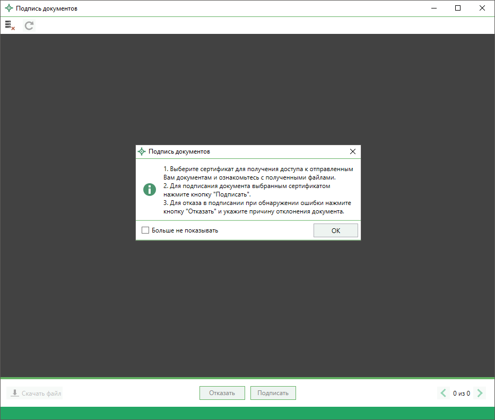Click the Отказать button
The width and height of the screenshot is (495, 420).
pyautogui.click(x=222, y=393)
